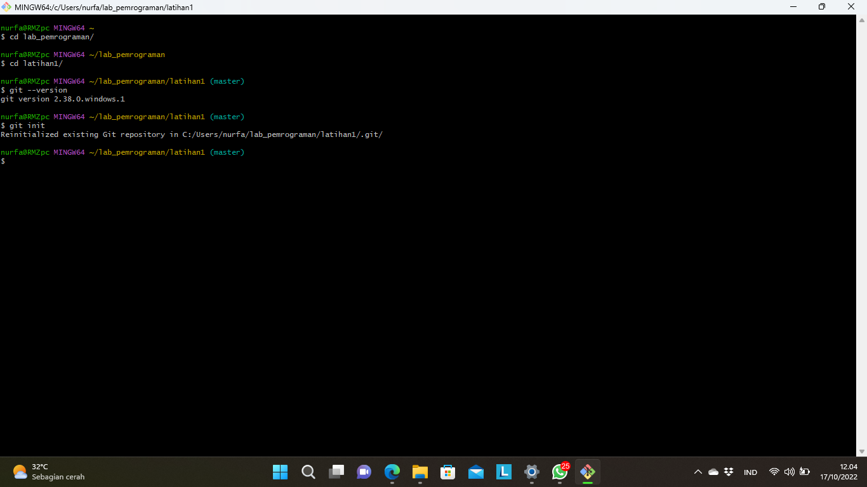This screenshot has height=487, width=867.
Task: Open the 32°C weather widget
Action: coord(38,472)
